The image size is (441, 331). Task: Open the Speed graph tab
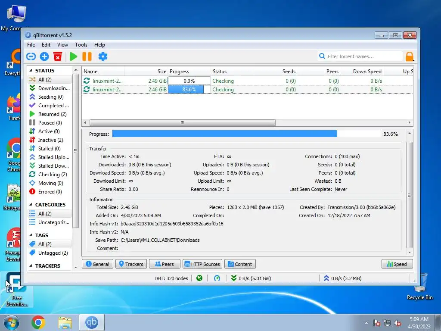pyautogui.click(x=397, y=264)
